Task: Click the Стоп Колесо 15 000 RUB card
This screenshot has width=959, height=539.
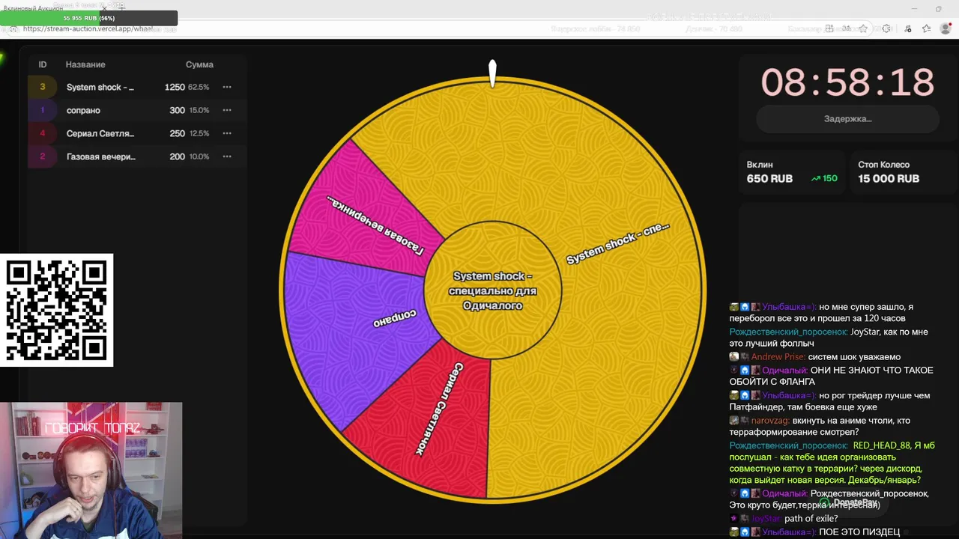Action: pos(901,172)
